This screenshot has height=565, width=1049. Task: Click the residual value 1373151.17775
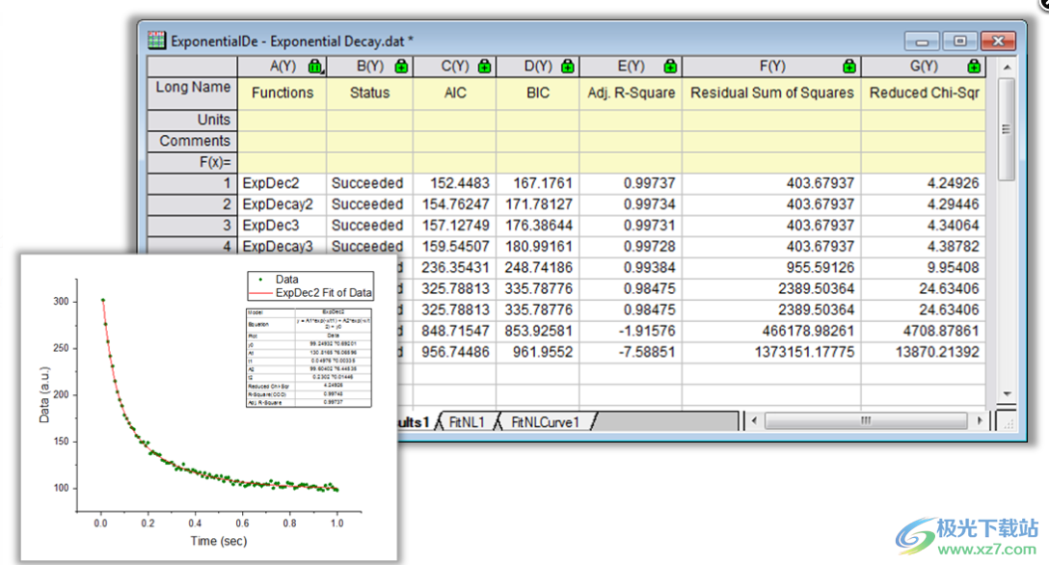click(x=771, y=352)
